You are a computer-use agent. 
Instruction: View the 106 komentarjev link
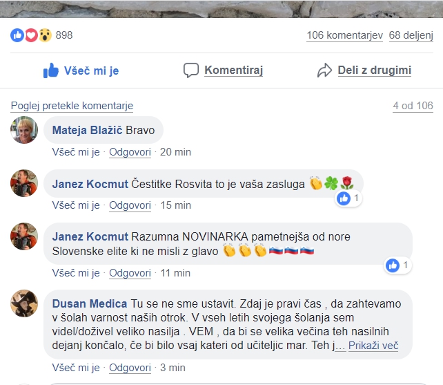pyautogui.click(x=345, y=35)
